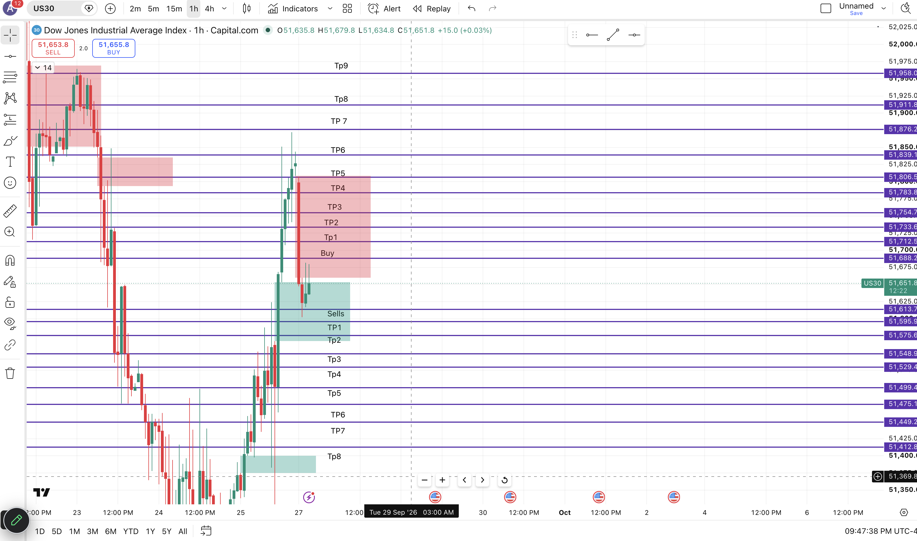Click the 51,655.8 BUY button
This screenshot has width=917, height=541.
coord(114,48)
